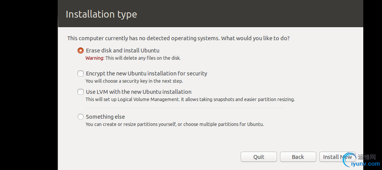Click the "create or resize partitions" description

point(175,124)
